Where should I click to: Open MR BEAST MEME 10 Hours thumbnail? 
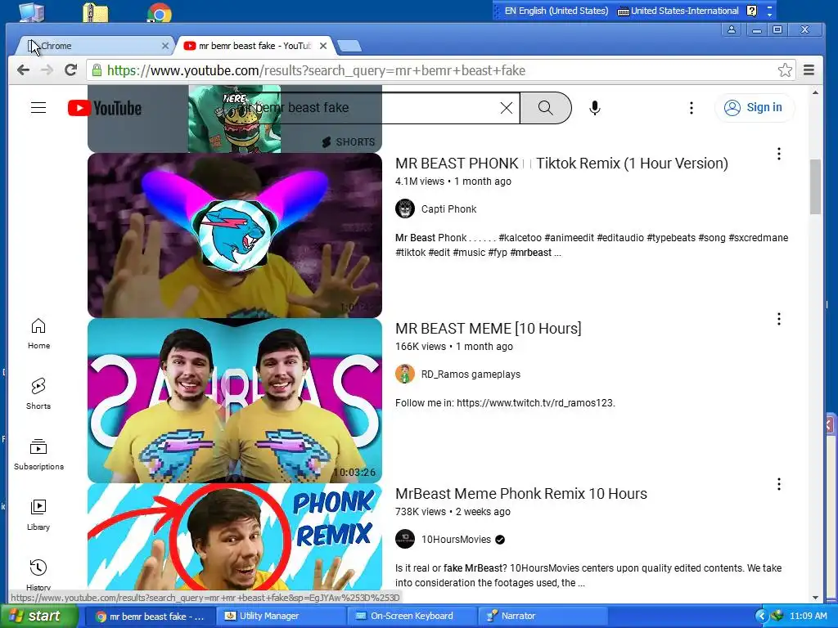(235, 401)
